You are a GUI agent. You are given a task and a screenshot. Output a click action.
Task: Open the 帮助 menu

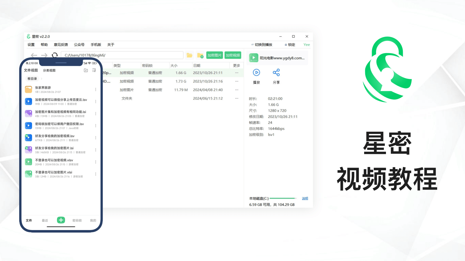(44, 45)
